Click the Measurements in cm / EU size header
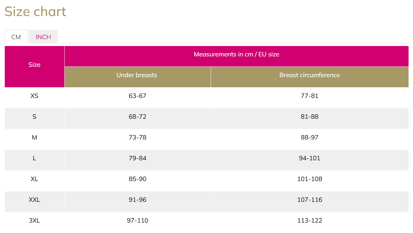The height and width of the screenshot is (233, 413). [x=236, y=54]
